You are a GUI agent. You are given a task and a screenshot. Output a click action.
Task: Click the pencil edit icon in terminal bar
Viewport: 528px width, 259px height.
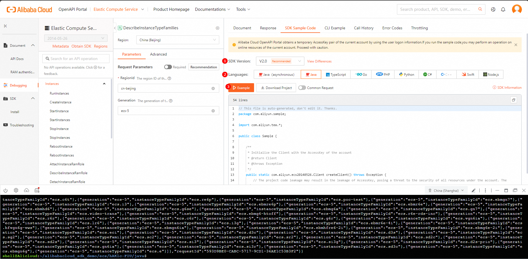(474, 190)
